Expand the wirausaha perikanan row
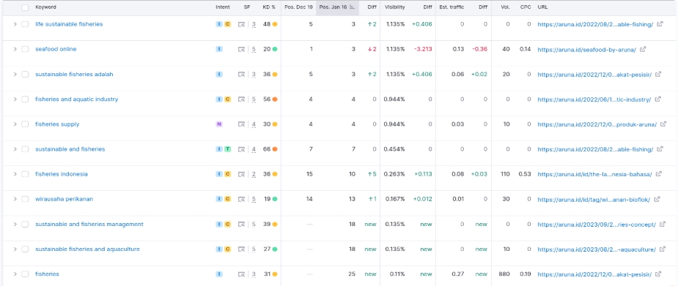 15,199
